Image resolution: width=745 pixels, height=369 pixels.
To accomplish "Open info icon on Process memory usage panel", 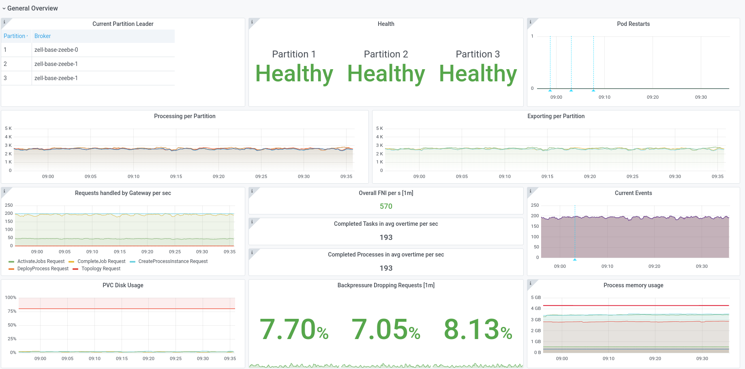I will 530,283.
